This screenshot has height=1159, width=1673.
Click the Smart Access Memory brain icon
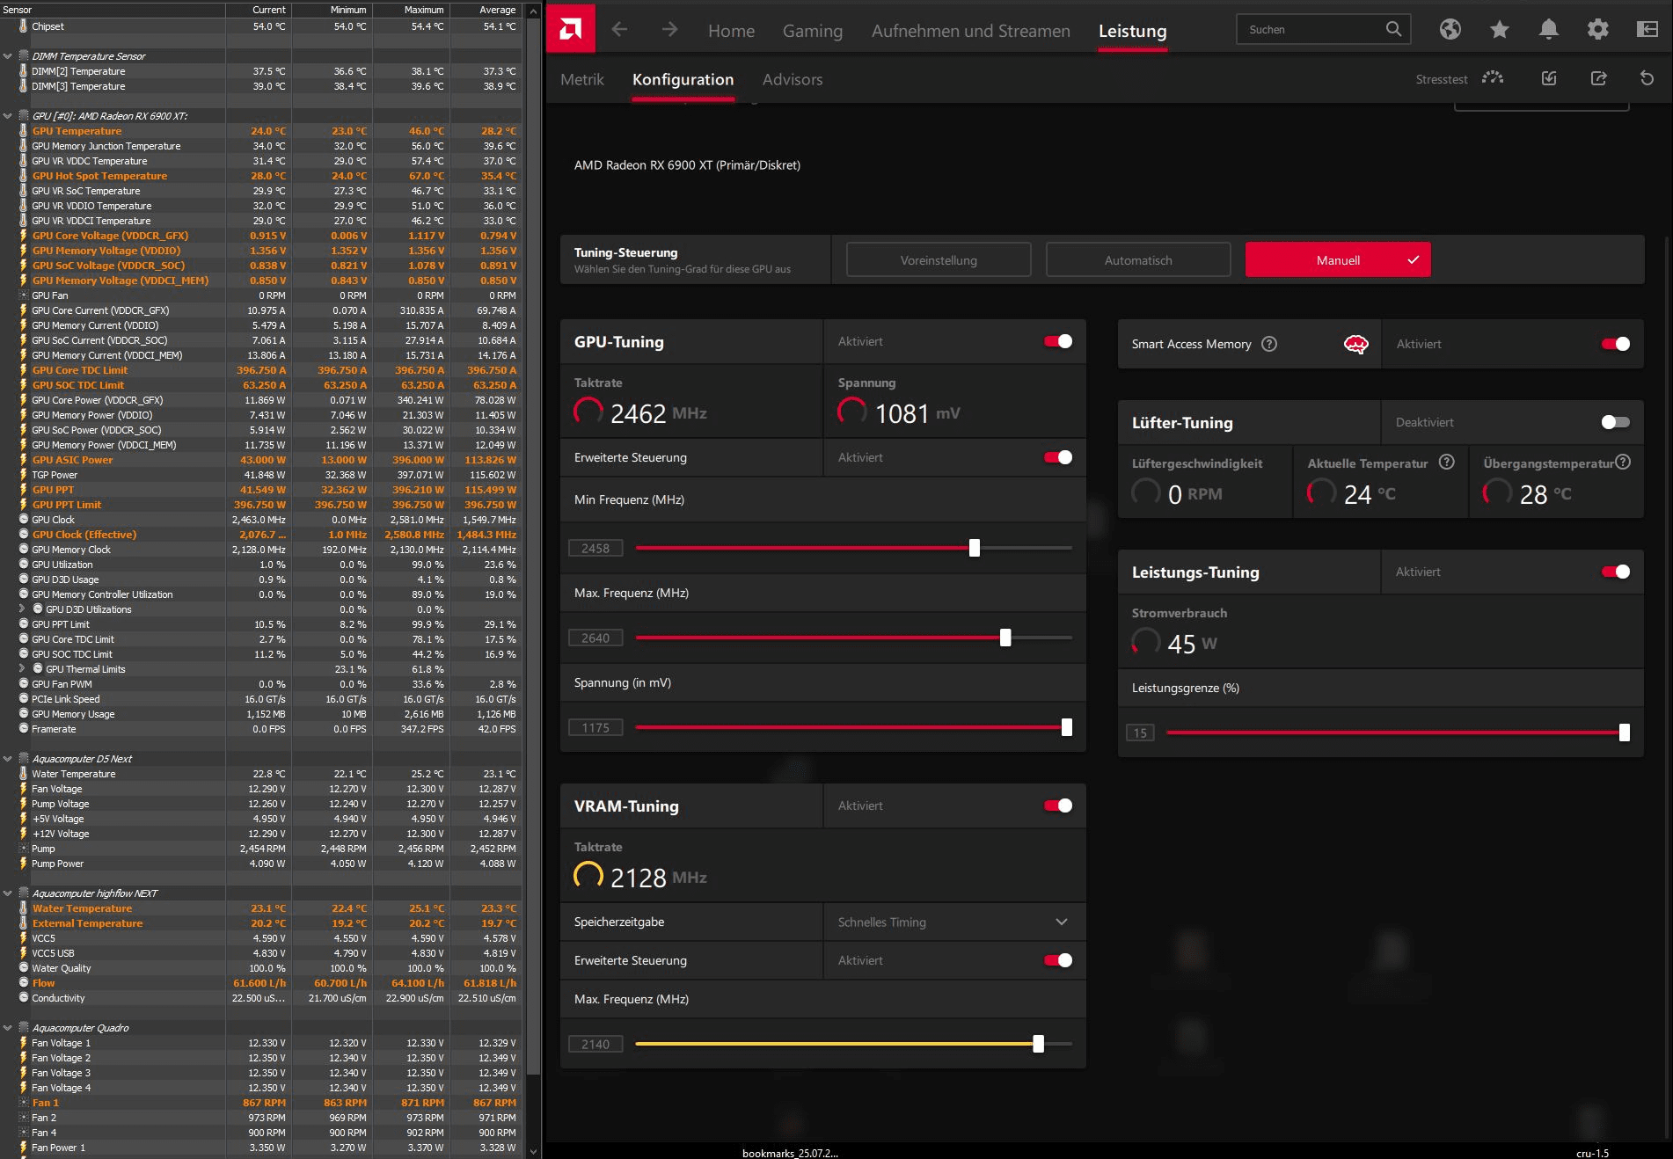[x=1356, y=344]
